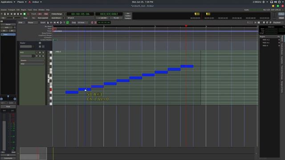The width and height of the screenshot is (285, 160).
Task: Open the MIDI dropdown below Generic
Action: [x=32, y=64]
